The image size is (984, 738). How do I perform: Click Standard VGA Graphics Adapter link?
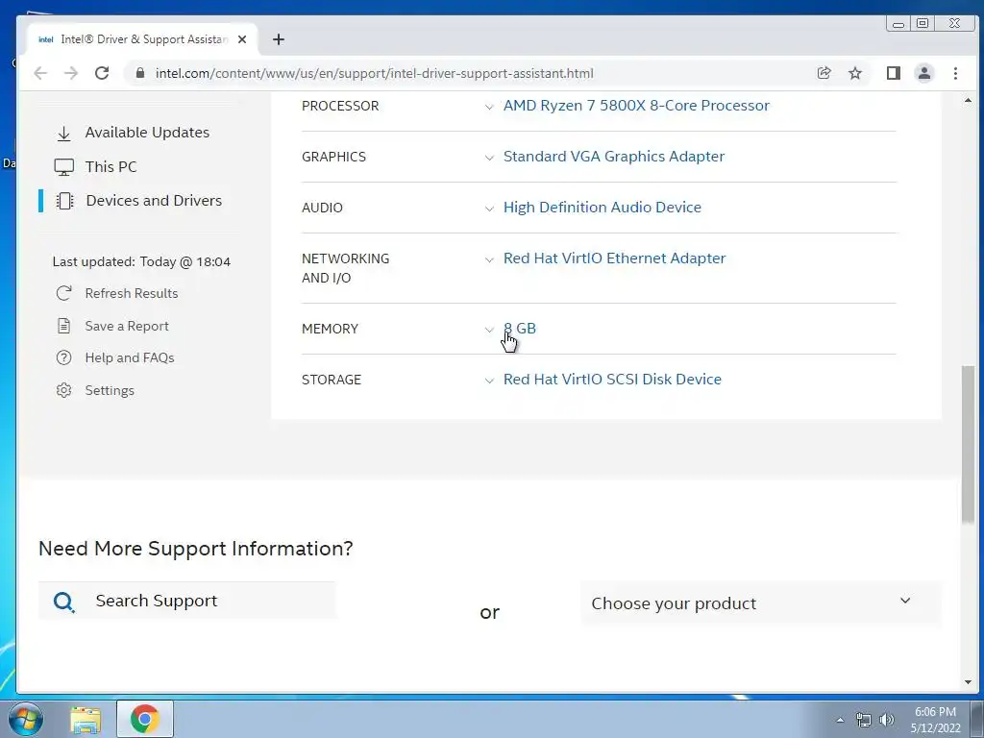click(614, 157)
